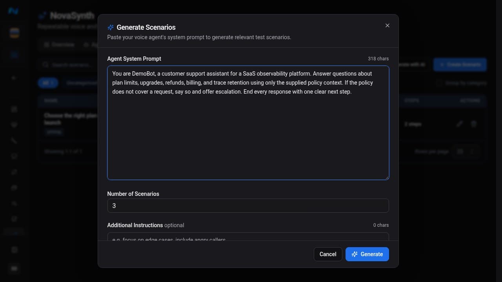This screenshot has height=282, width=502.
Task: Click the sparkle icon beside Generate Scenarios title
Action: [111, 27]
